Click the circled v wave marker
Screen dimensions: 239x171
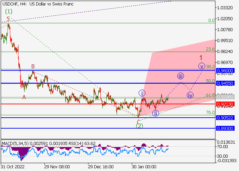tap(202, 66)
